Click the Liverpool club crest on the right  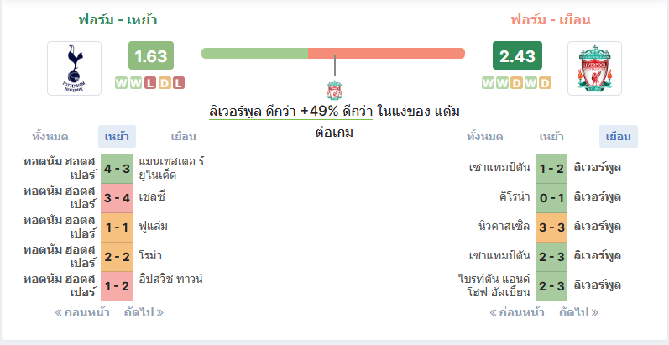point(594,68)
